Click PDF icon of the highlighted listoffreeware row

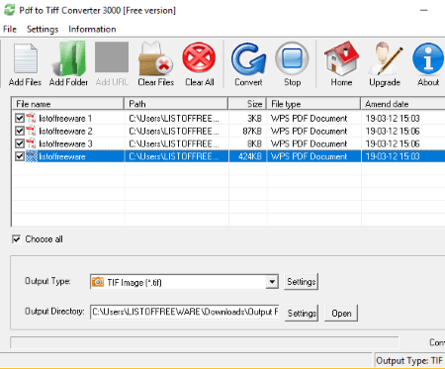point(32,156)
